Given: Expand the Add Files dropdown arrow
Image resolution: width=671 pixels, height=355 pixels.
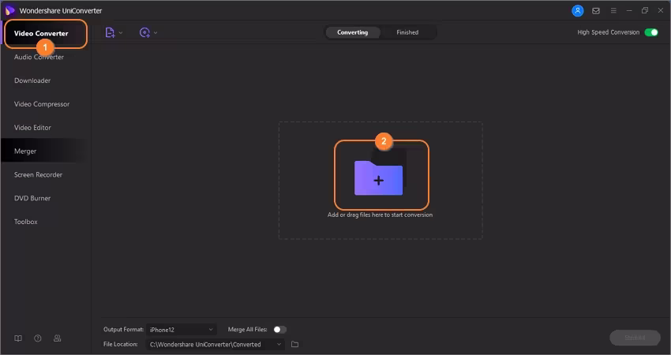Looking at the screenshot, I should [121, 32].
